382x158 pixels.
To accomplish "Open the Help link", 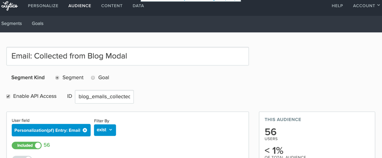I will click(x=338, y=5).
